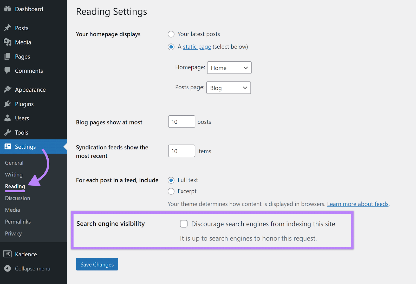Open Media via the camera icon
Screen dimensions: 416x284
[8, 42]
